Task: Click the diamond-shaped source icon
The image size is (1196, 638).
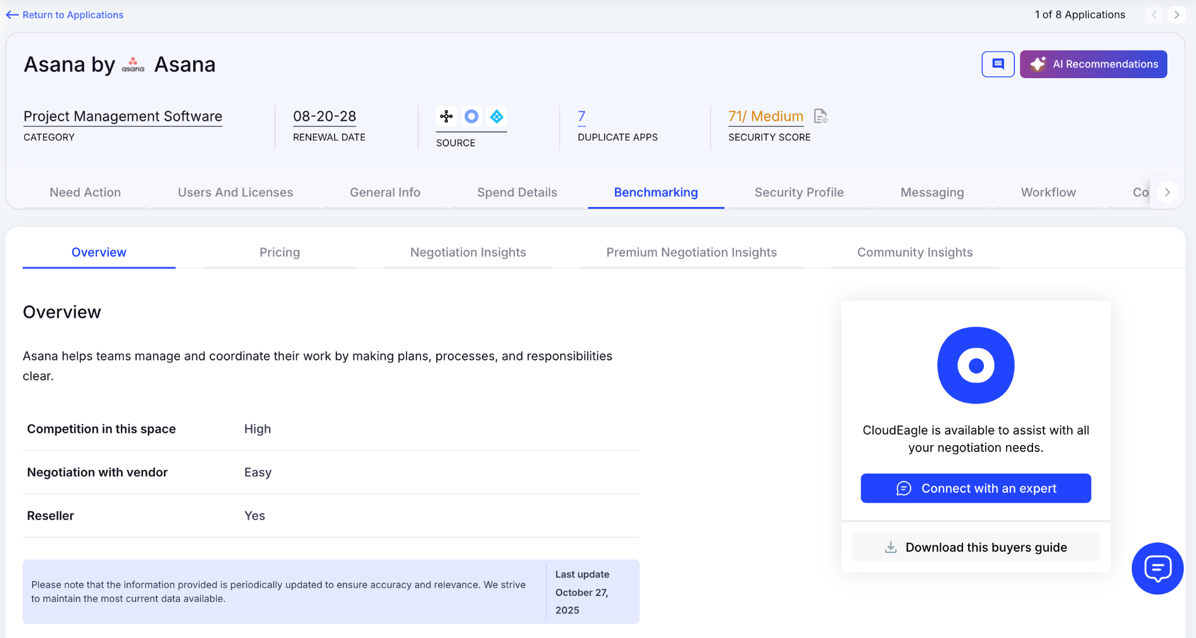Action: 496,117
